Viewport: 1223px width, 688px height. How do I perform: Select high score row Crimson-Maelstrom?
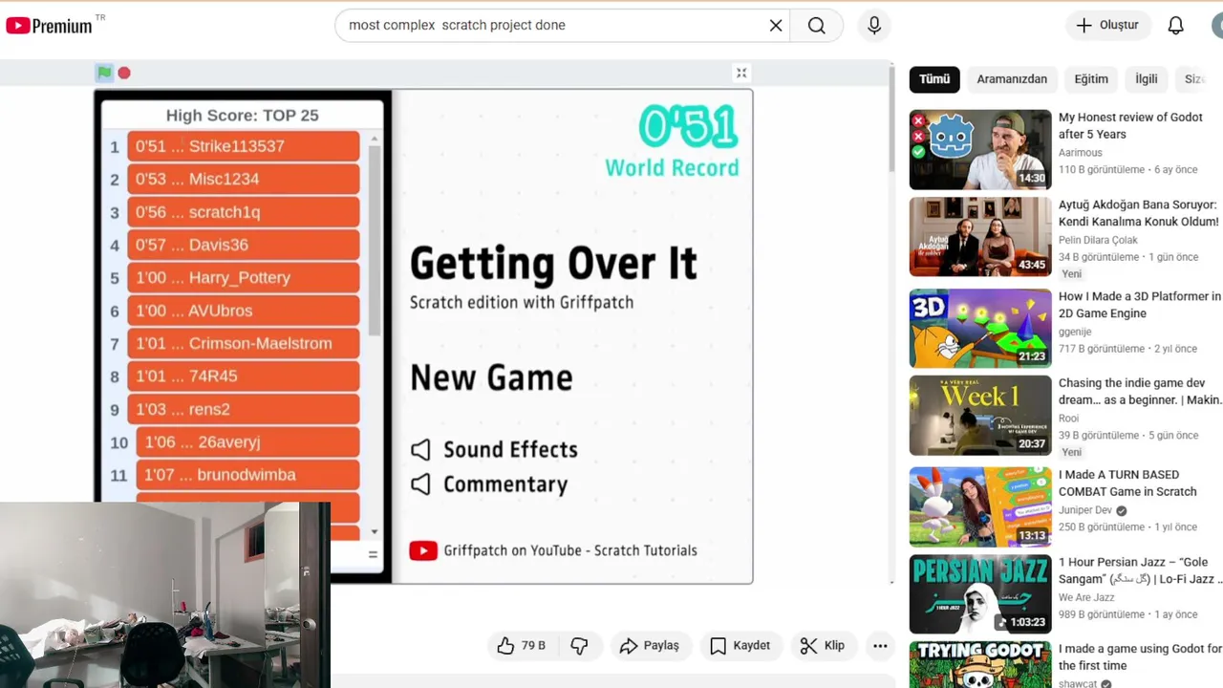(244, 343)
